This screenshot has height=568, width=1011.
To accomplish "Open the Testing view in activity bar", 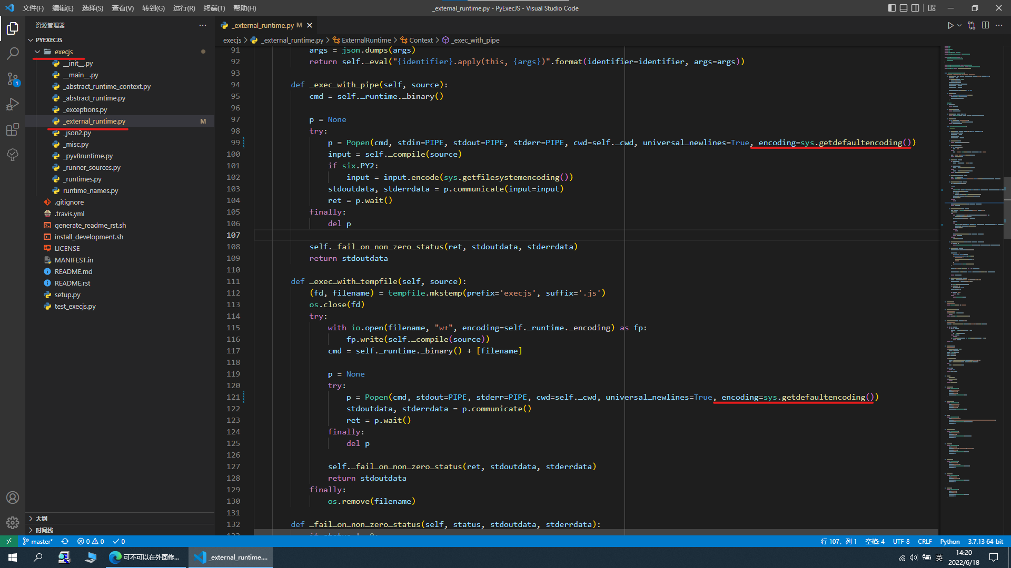I will (x=13, y=155).
